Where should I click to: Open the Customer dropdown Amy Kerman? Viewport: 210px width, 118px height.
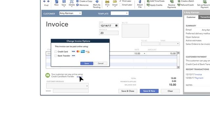coord(71,13)
